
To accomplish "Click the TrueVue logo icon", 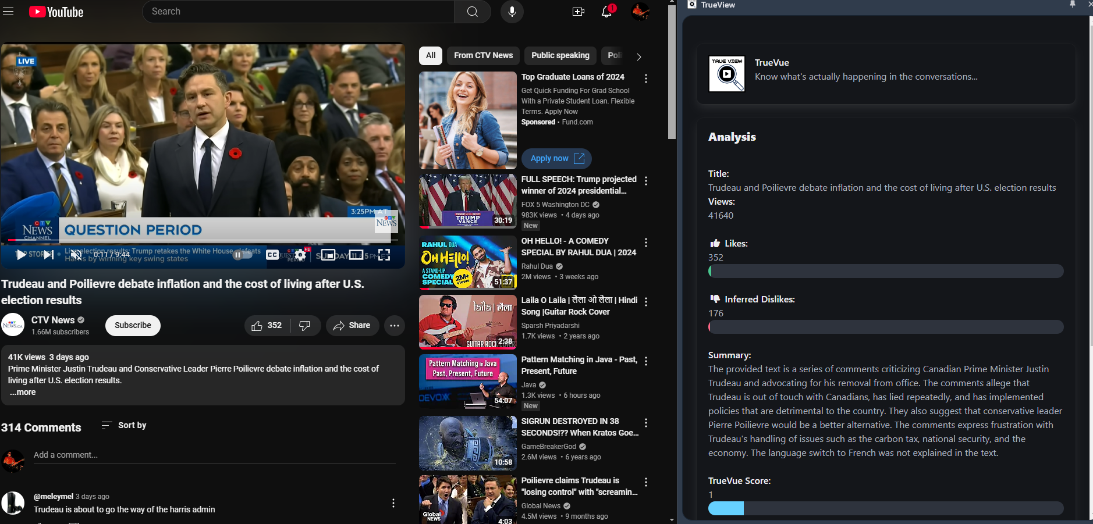I will coord(727,74).
